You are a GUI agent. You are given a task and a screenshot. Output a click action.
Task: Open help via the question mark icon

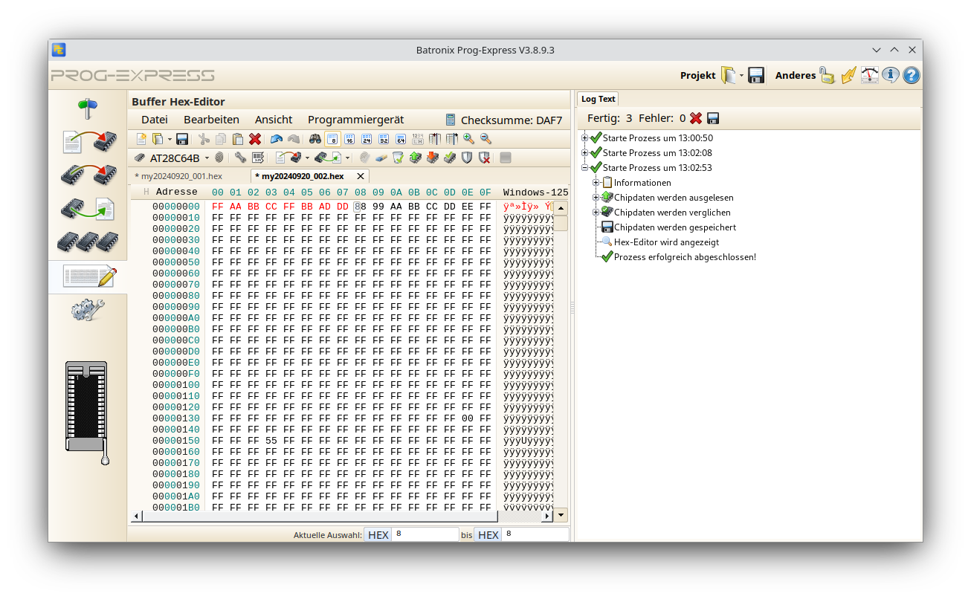[x=911, y=74]
